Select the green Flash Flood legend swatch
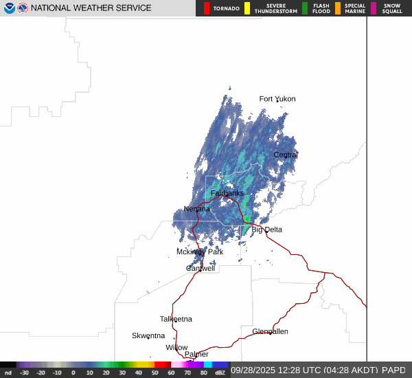This screenshot has width=412, height=378. click(305, 8)
